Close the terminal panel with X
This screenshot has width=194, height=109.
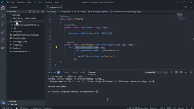(x=191, y=72)
